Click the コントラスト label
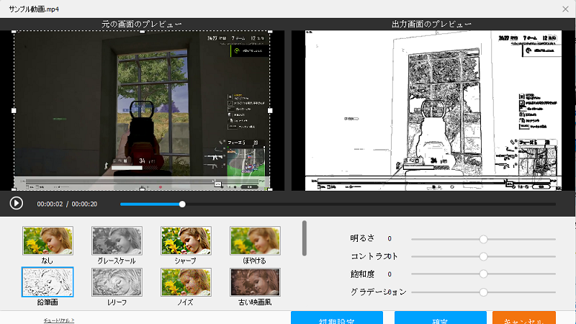 374,256
